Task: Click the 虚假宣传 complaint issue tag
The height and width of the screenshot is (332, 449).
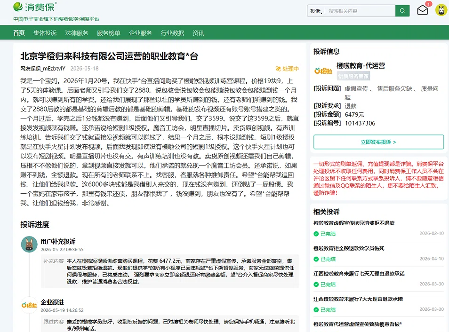Action: [x=356, y=89]
